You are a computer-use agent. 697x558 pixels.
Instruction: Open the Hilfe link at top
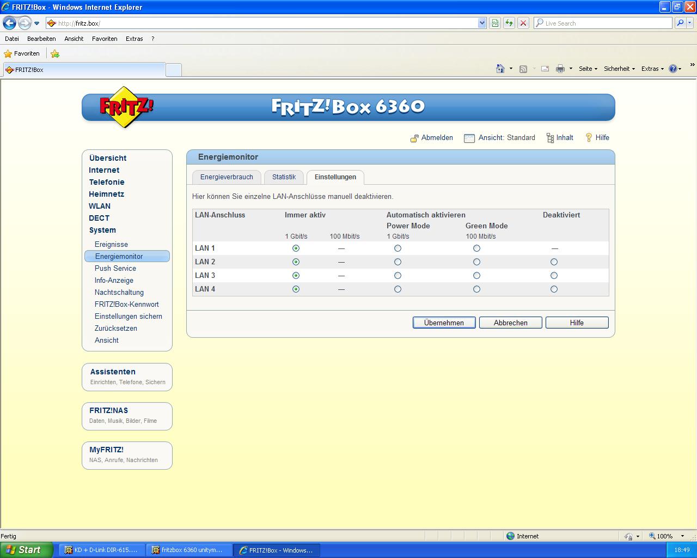[x=597, y=138]
